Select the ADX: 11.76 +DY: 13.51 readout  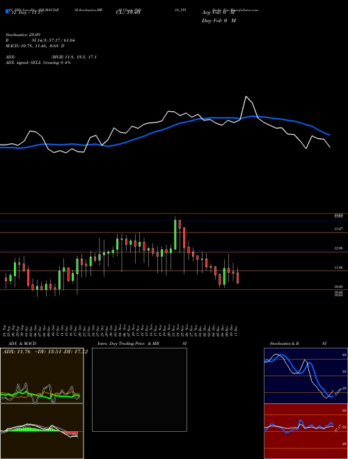tap(45, 352)
